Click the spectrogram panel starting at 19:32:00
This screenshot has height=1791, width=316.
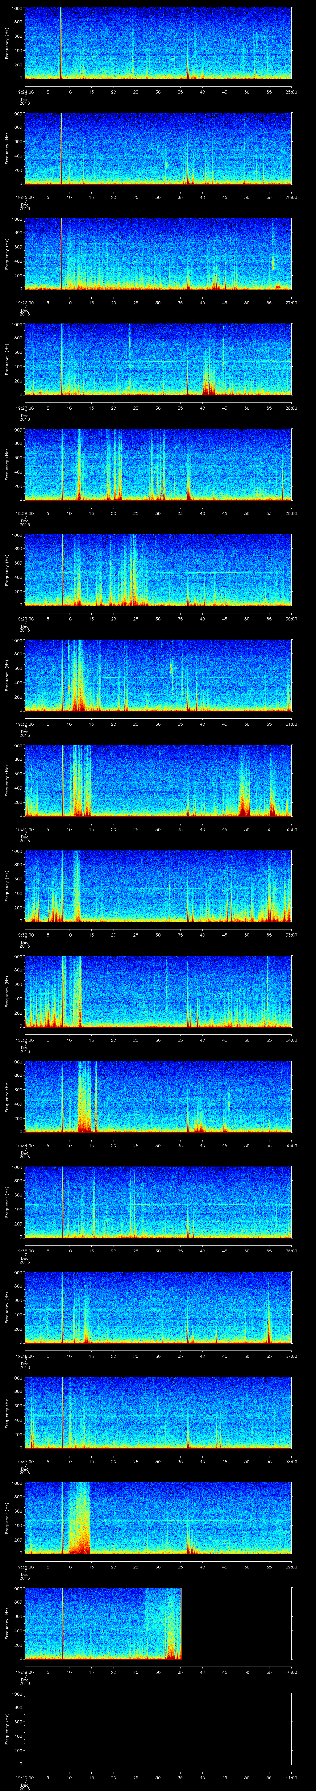click(x=158, y=886)
